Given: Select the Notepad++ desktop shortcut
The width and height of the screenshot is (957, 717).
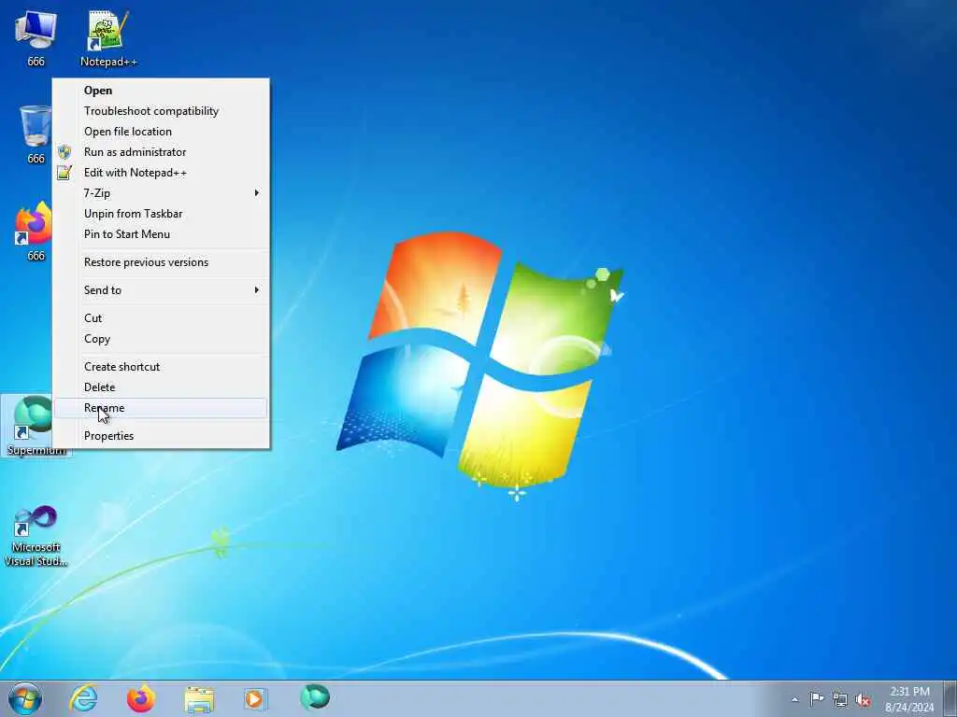Looking at the screenshot, I should (x=108, y=37).
